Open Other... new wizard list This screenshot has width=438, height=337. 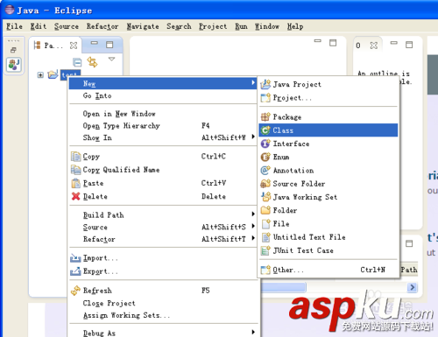click(328, 270)
